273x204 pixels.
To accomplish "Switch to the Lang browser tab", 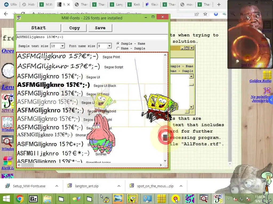I will [x=117, y=5].
